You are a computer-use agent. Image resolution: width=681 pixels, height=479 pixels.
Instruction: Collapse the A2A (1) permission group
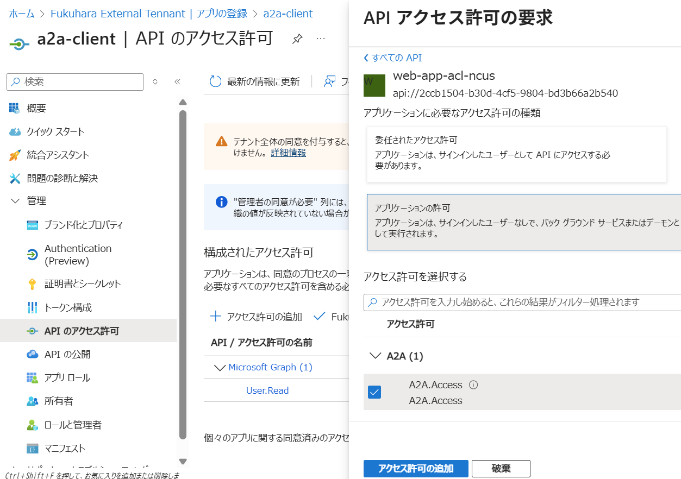pyautogui.click(x=375, y=356)
